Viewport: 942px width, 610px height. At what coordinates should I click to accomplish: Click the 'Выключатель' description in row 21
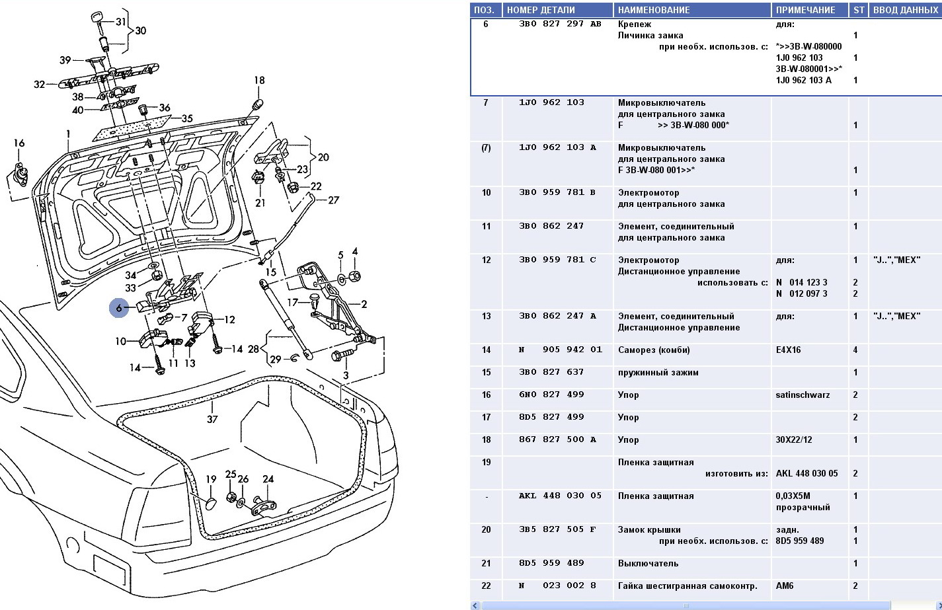pos(648,564)
